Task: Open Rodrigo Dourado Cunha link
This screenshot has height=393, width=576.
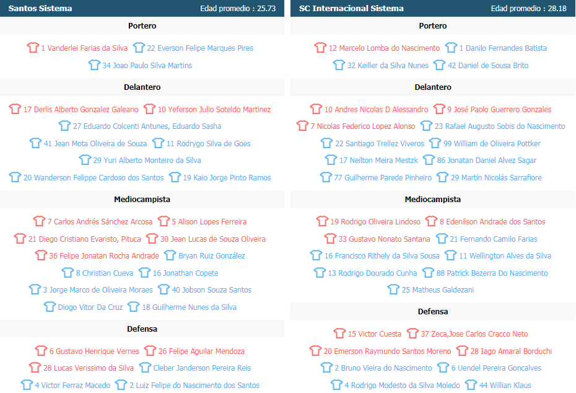Action: click(372, 273)
